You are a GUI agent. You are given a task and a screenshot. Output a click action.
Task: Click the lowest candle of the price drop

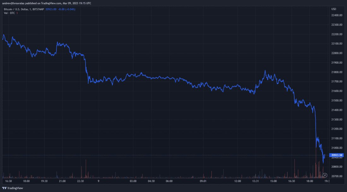point(323,164)
